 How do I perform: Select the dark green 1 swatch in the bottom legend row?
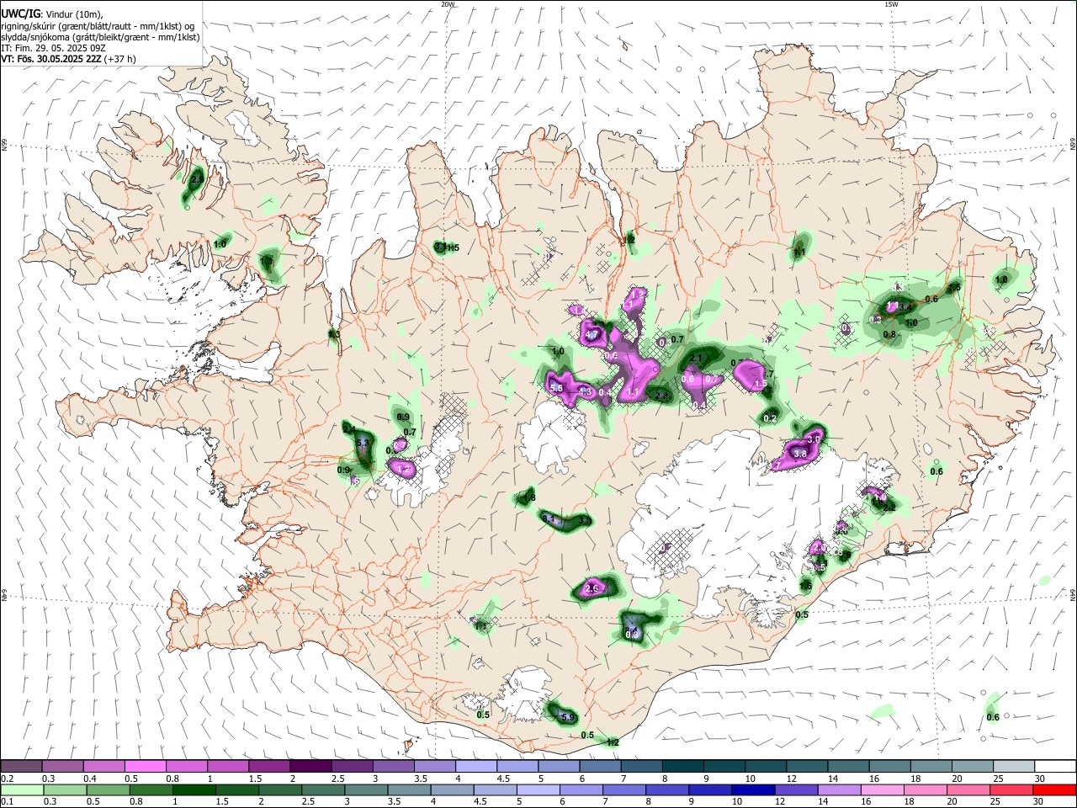[x=194, y=789]
